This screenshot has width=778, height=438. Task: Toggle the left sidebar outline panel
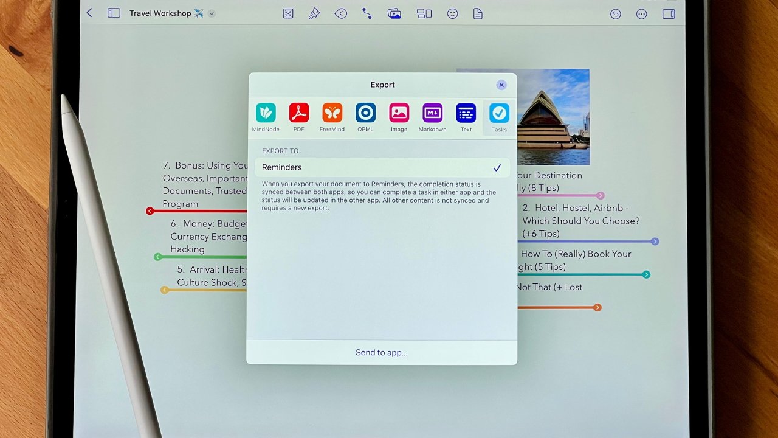[x=114, y=13]
